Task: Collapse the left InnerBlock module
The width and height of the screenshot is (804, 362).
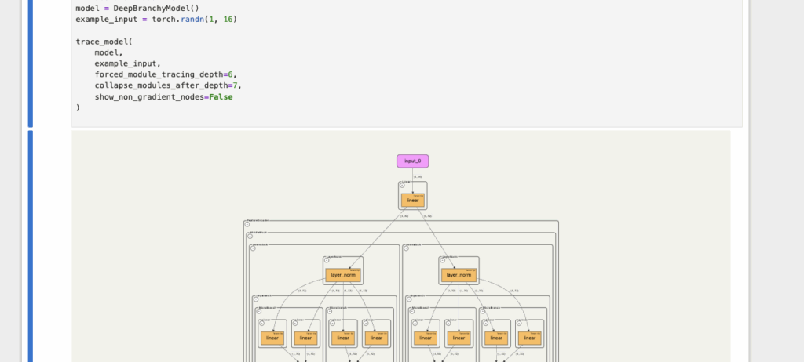Action: pyautogui.click(x=253, y=247)
